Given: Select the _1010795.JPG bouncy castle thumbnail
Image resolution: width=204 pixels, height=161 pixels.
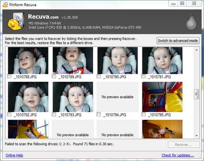Looking at the screenshot, I should coord(162,97).
